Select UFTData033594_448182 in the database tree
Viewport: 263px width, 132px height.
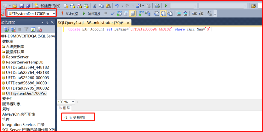pyautogui.click(x=27, y=67)
